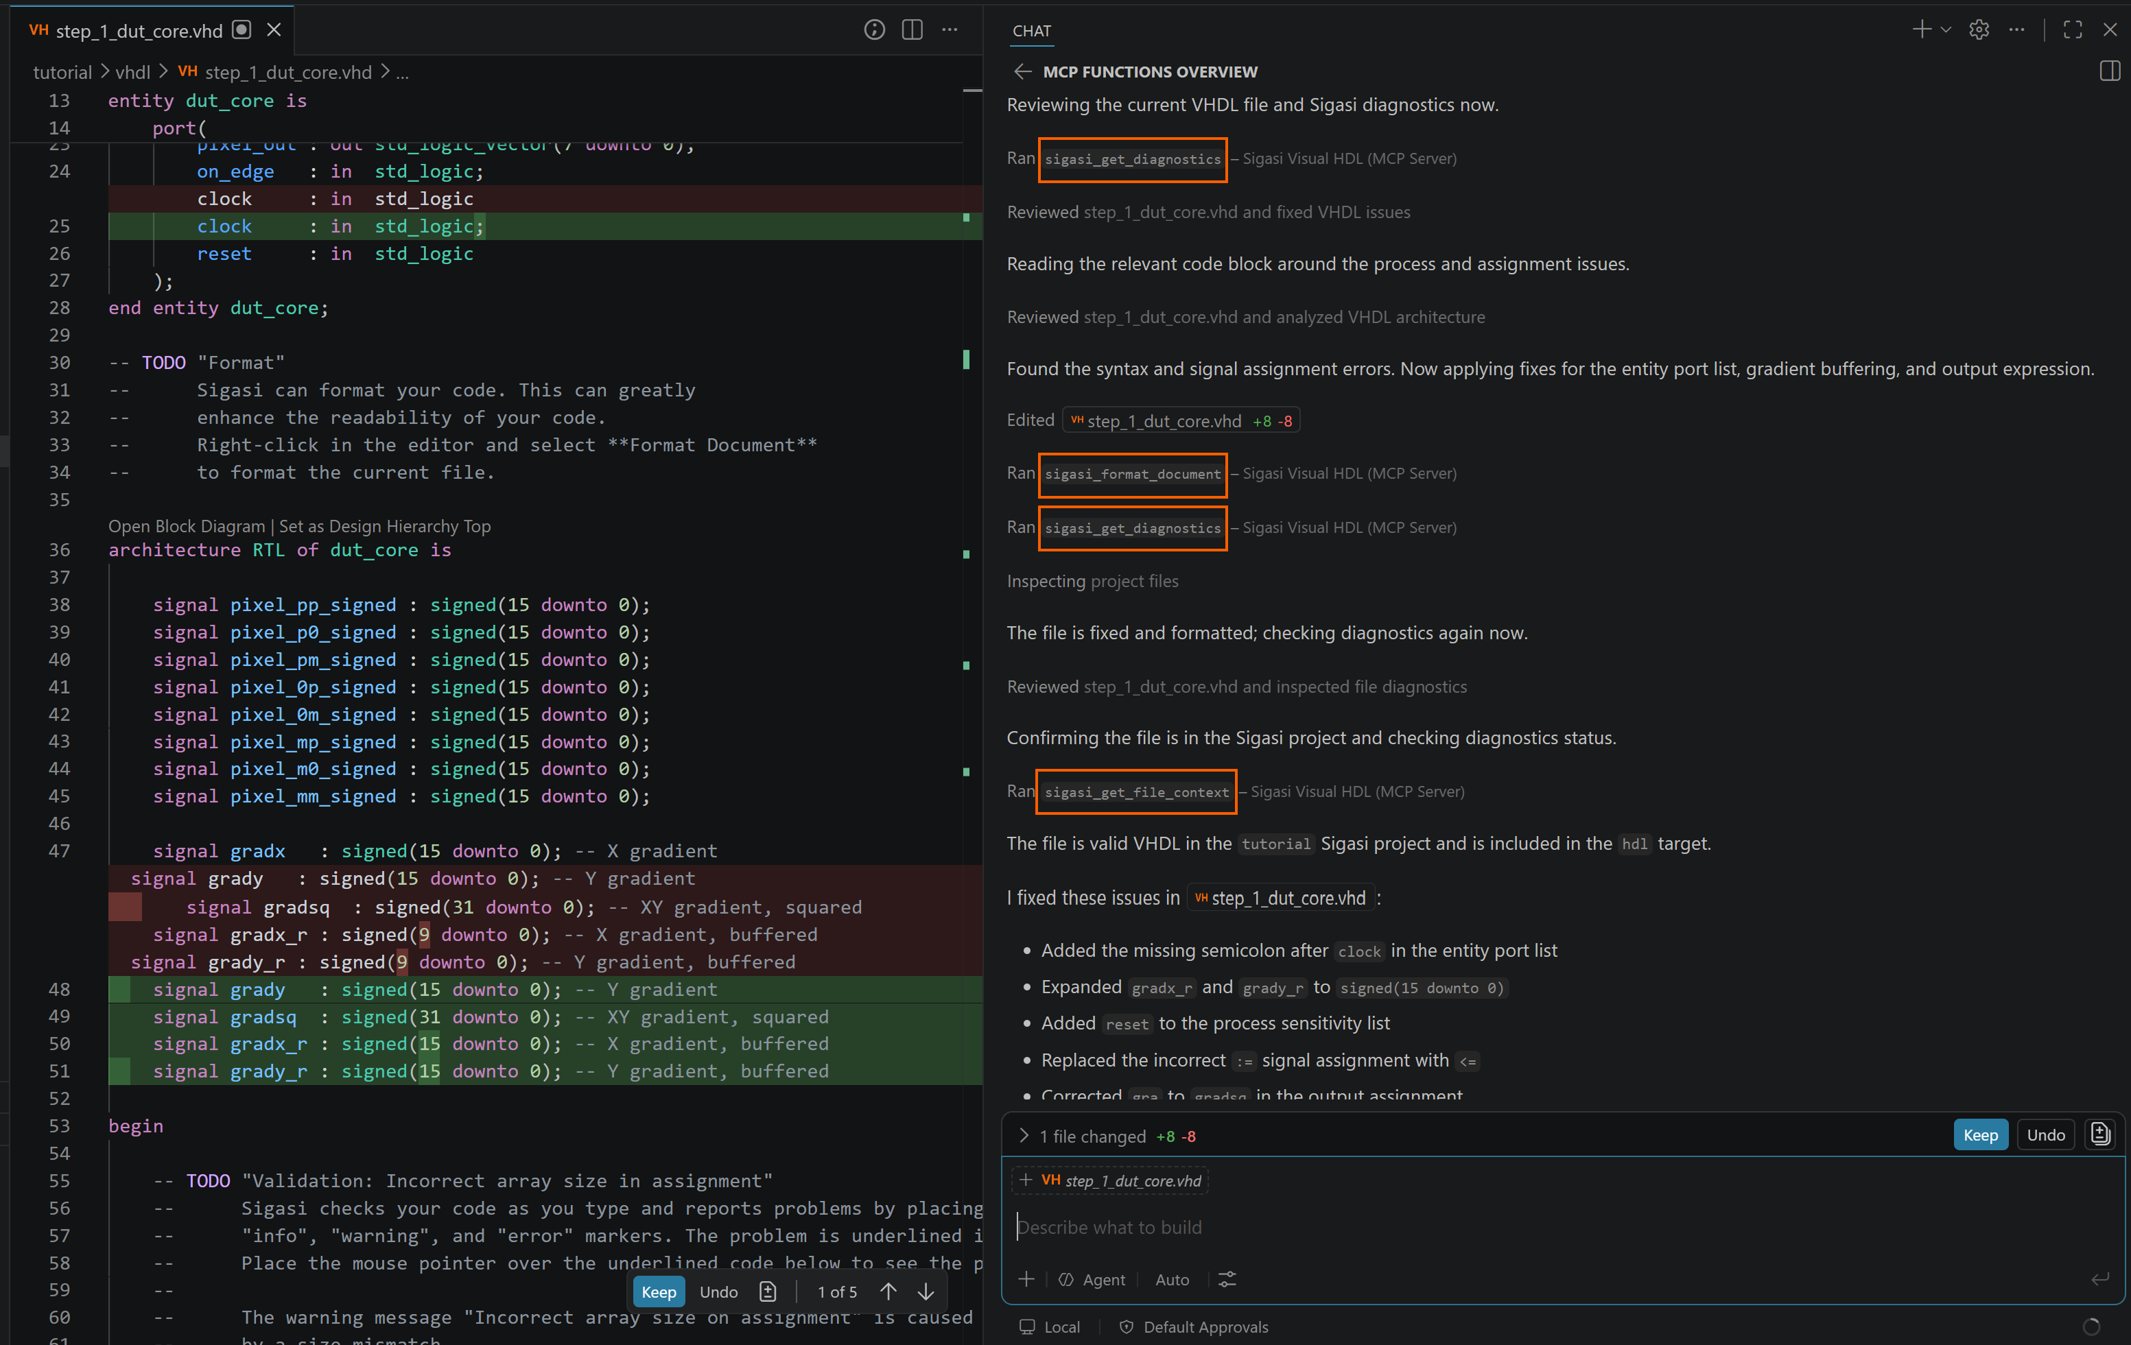The height and width of the screenshot is (1345, 2131).
Task: Close the step_1_dut_core.vhd editor tab
Action: point(274,30)
